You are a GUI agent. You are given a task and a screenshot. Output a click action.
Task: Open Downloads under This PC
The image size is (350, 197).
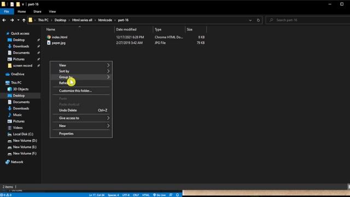[x=21, y=108]
